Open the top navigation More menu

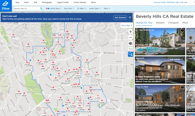(93, 2)
